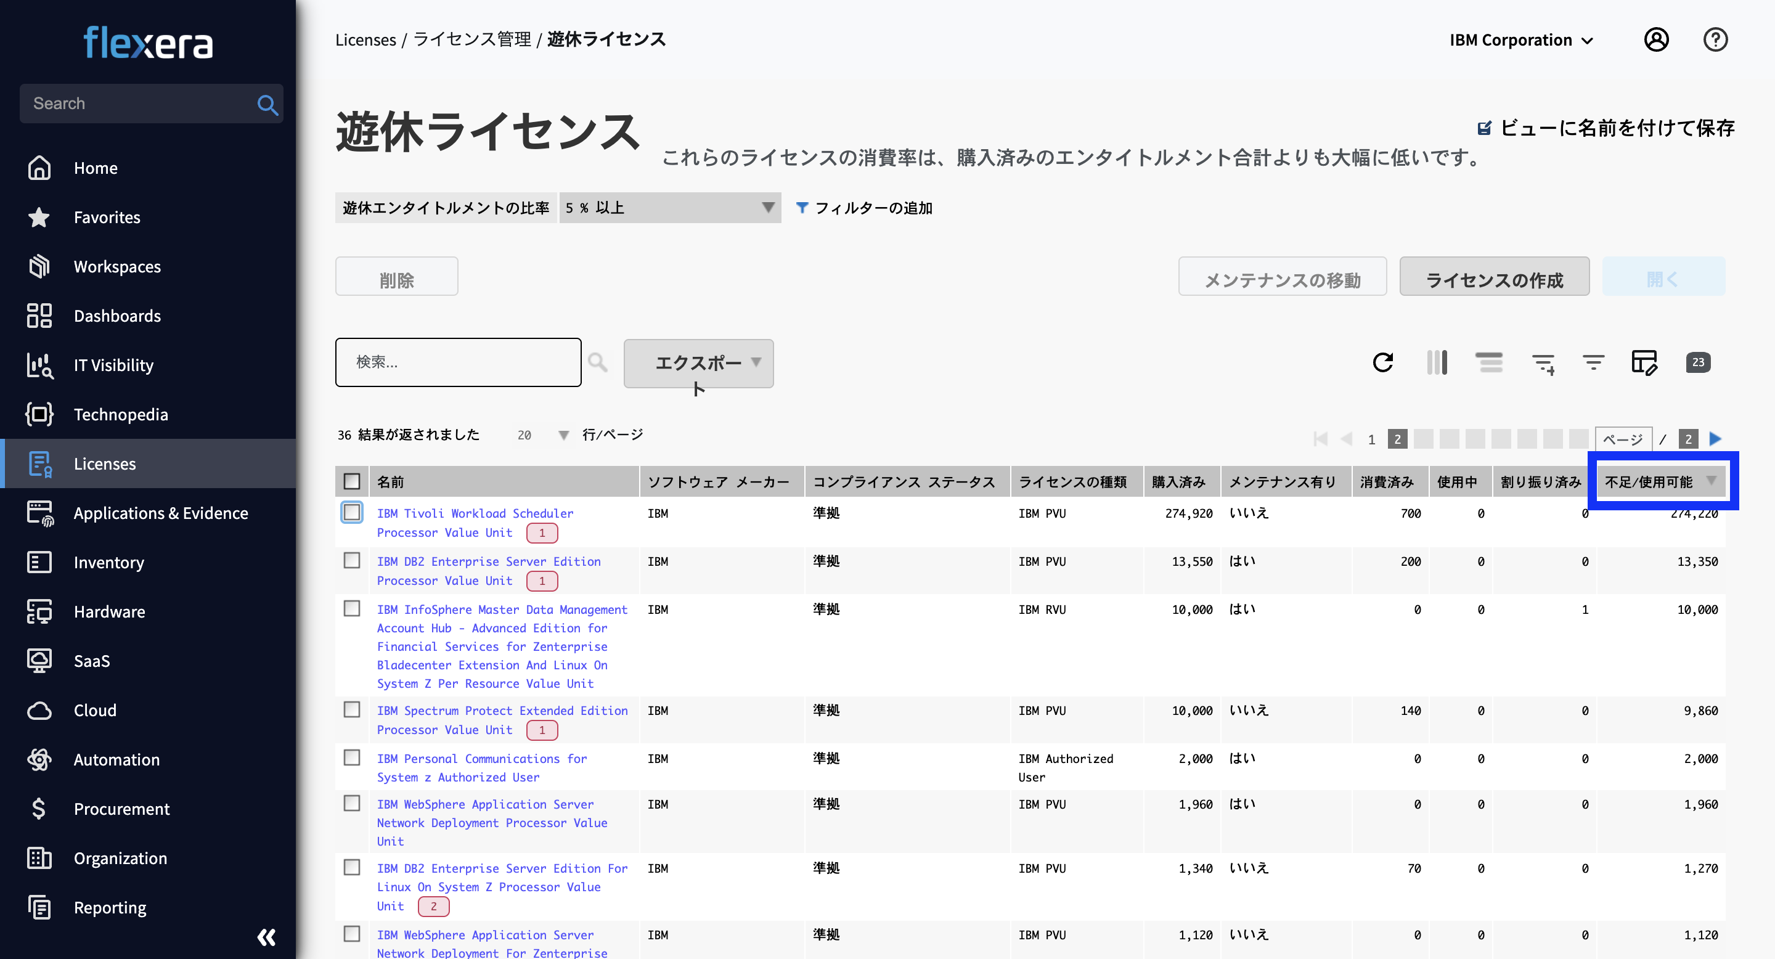
Task: Switch to the SaaS sidebar section
Action: click(92, 661)
